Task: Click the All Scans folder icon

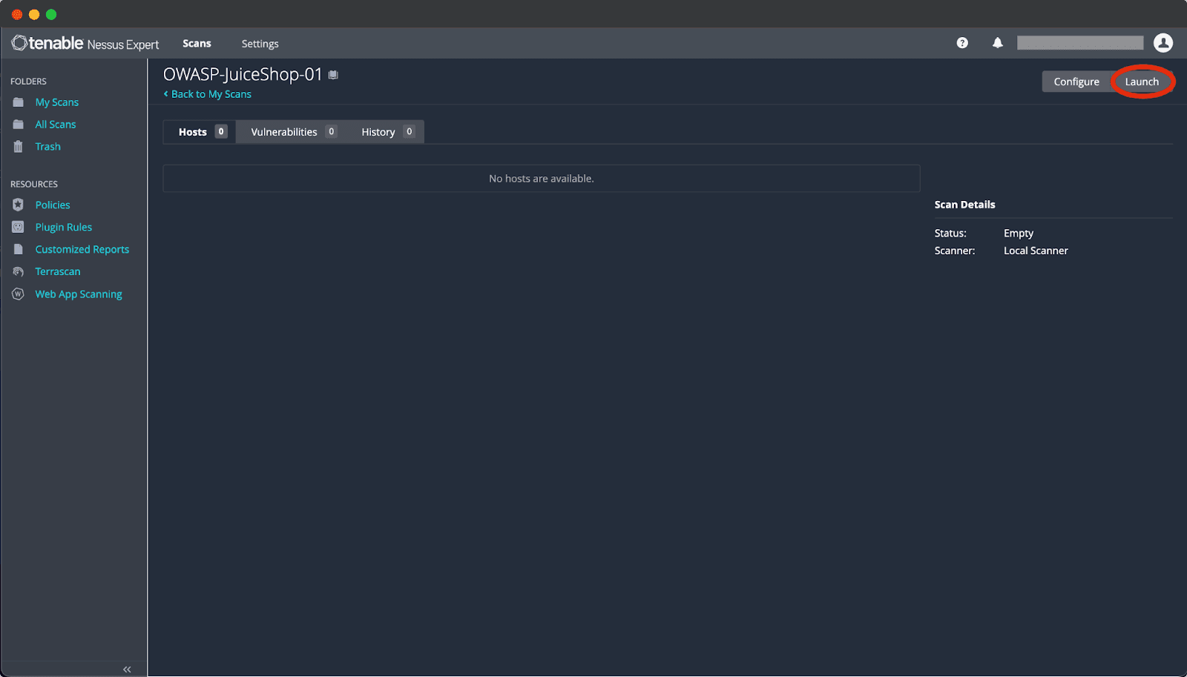Action: coord(19,125)
